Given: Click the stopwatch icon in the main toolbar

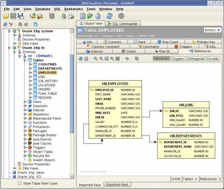Looking at the screenshot, I should (98, 16).
